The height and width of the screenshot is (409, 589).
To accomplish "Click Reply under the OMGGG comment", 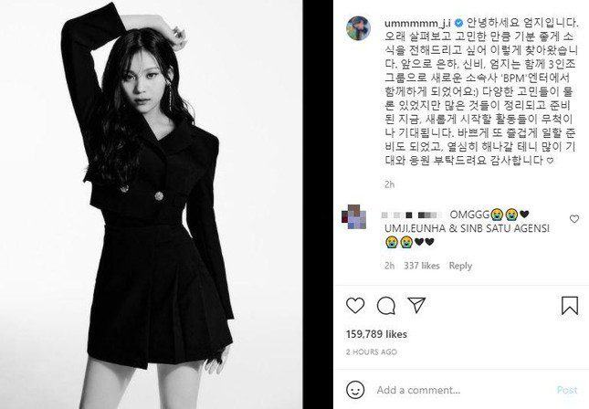I will pyautogui.click(x=460, y=266).
